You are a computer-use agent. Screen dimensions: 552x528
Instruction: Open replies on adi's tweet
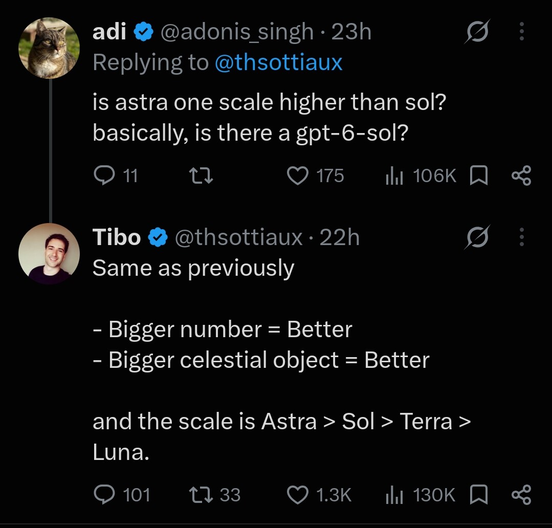tap(116, 175)
